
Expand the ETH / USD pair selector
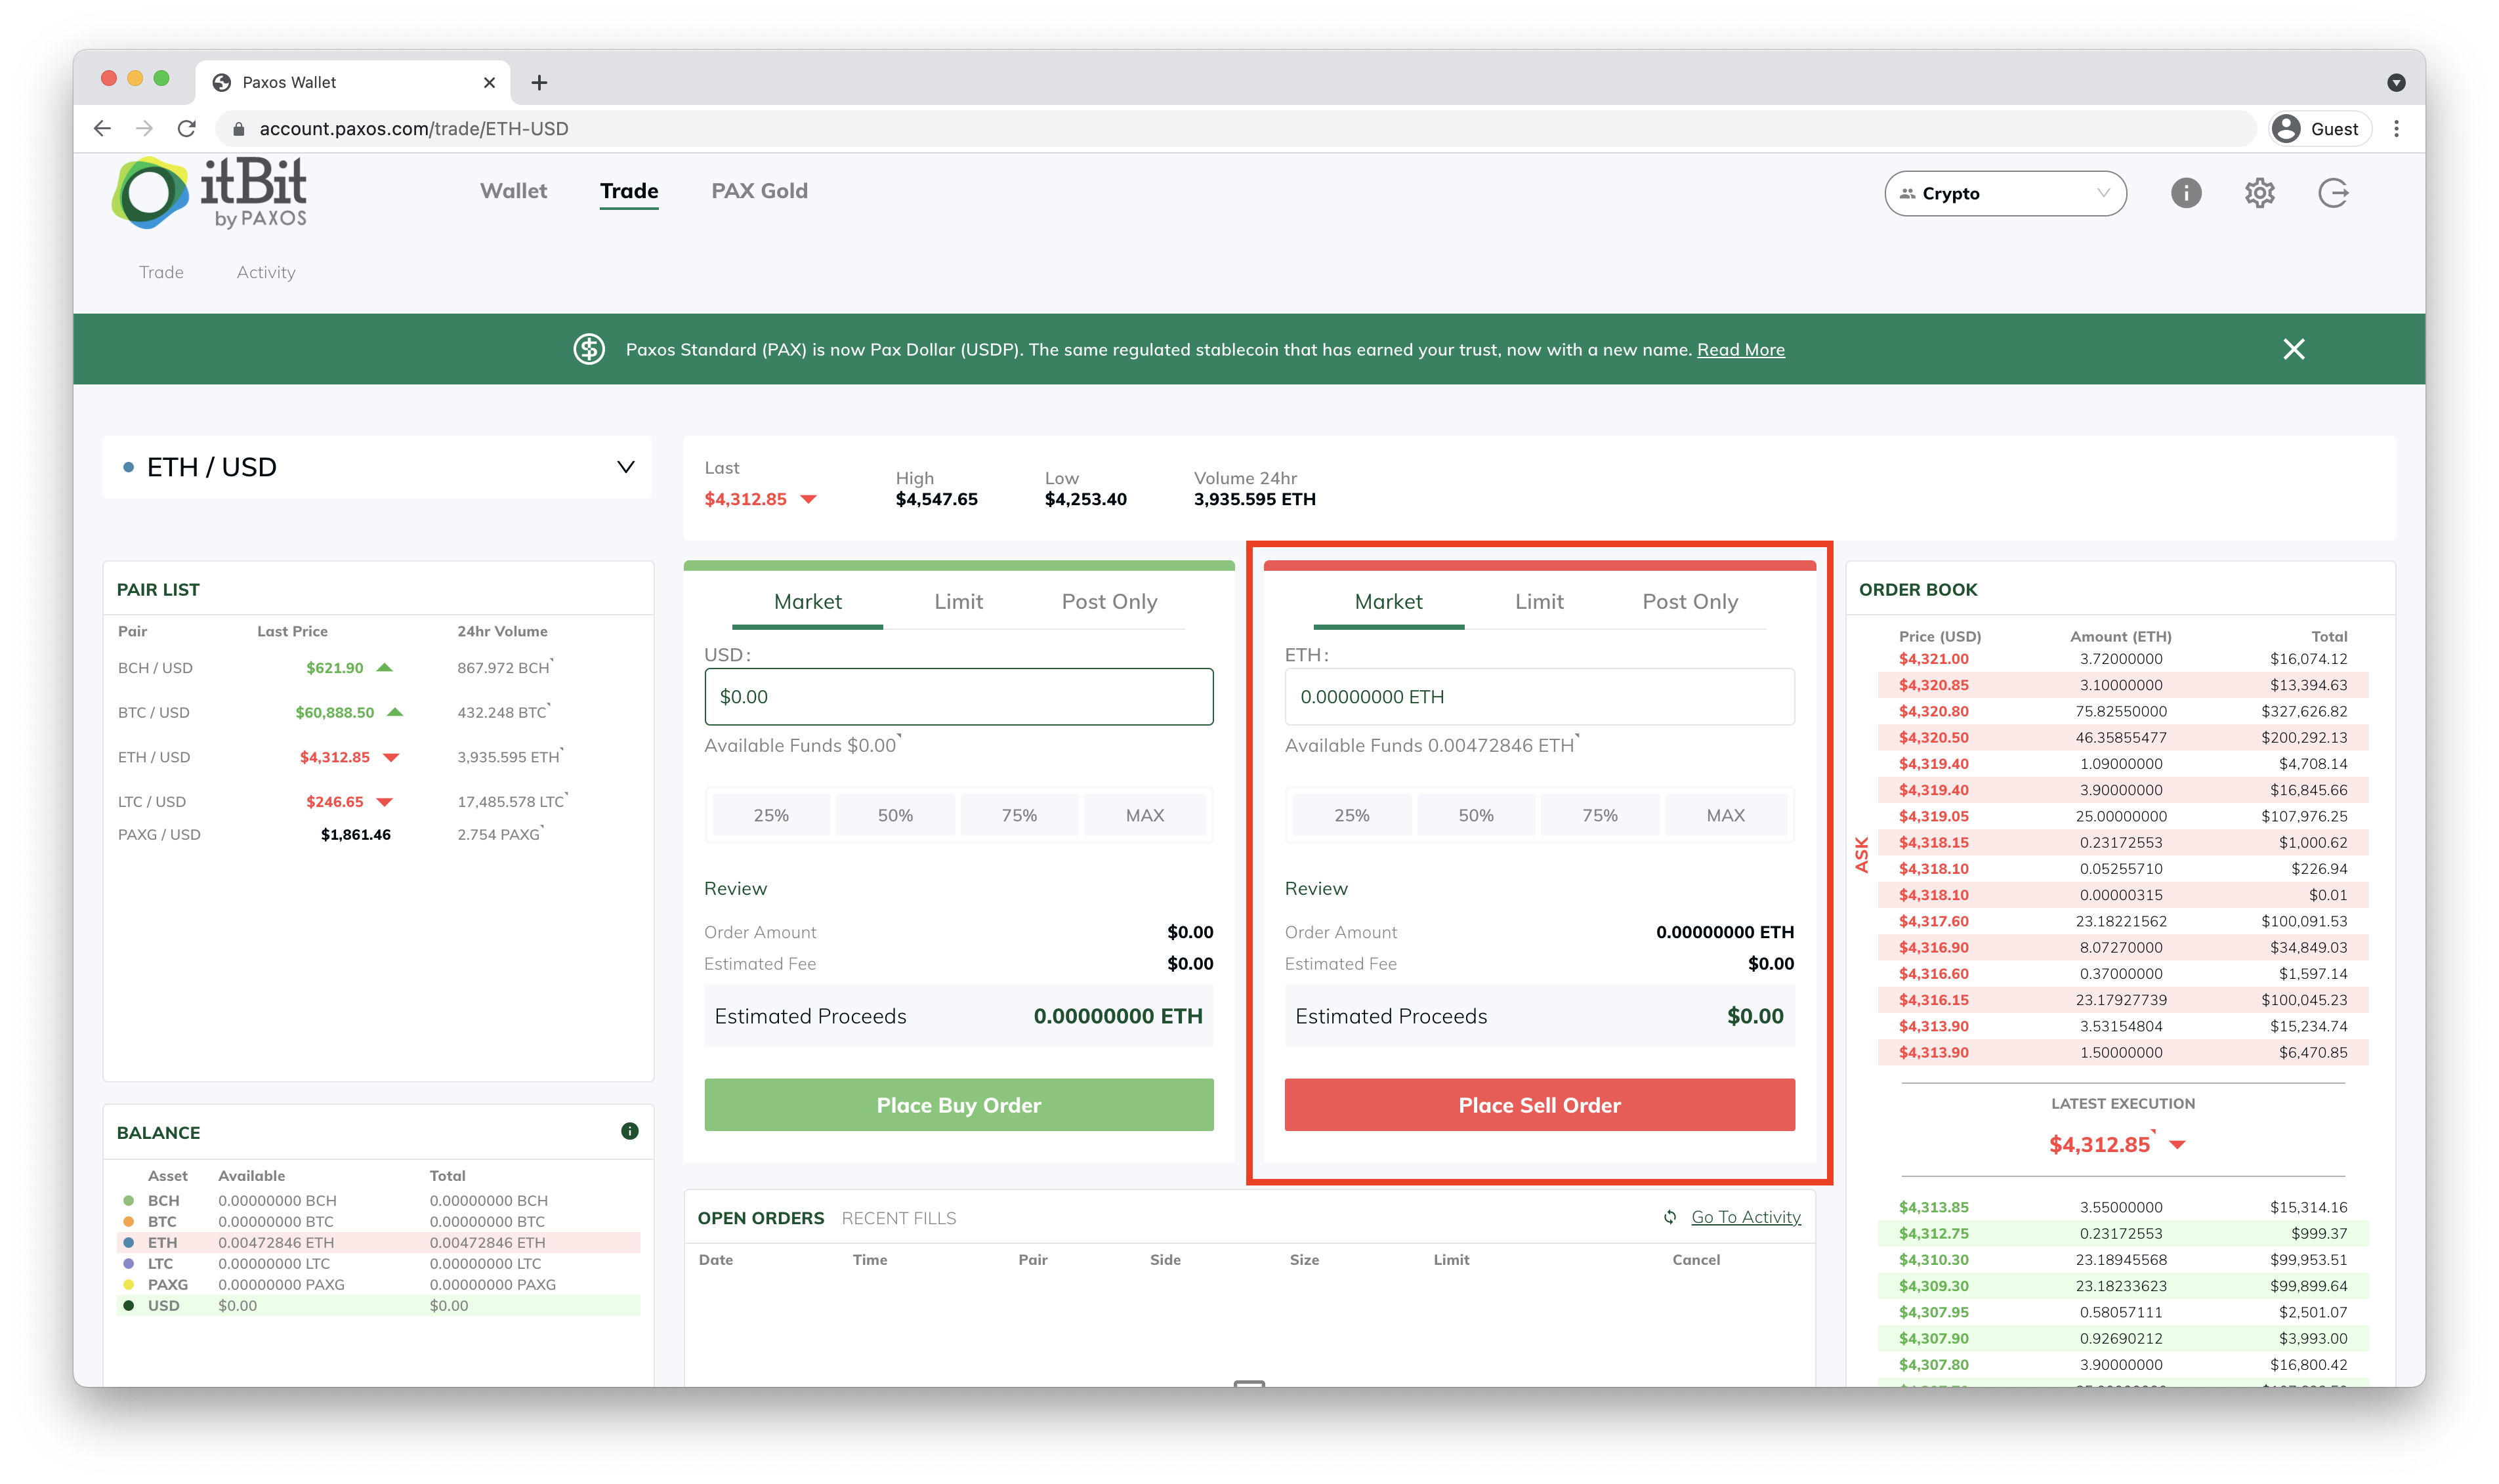click(377, 467)
